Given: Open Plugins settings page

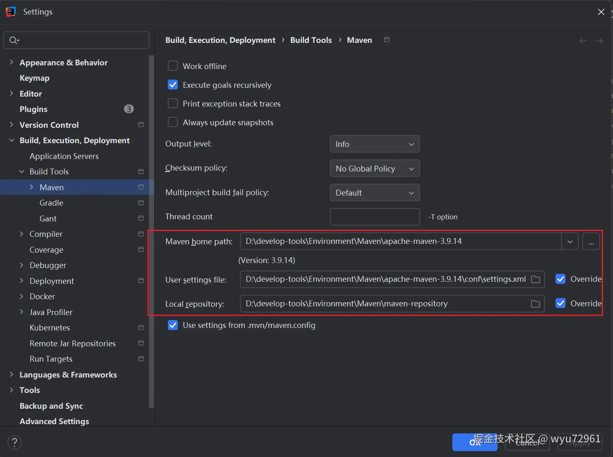Looking at the screenshot, I should pos(33,109).
